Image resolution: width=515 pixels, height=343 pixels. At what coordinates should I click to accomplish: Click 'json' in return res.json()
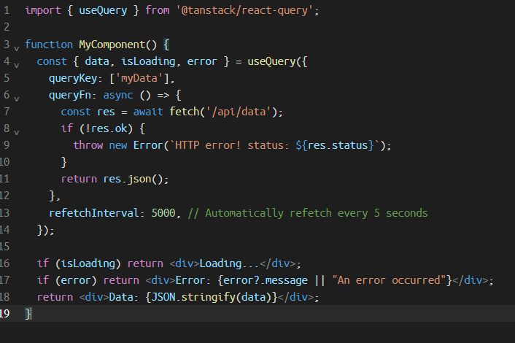coord(139,179)
